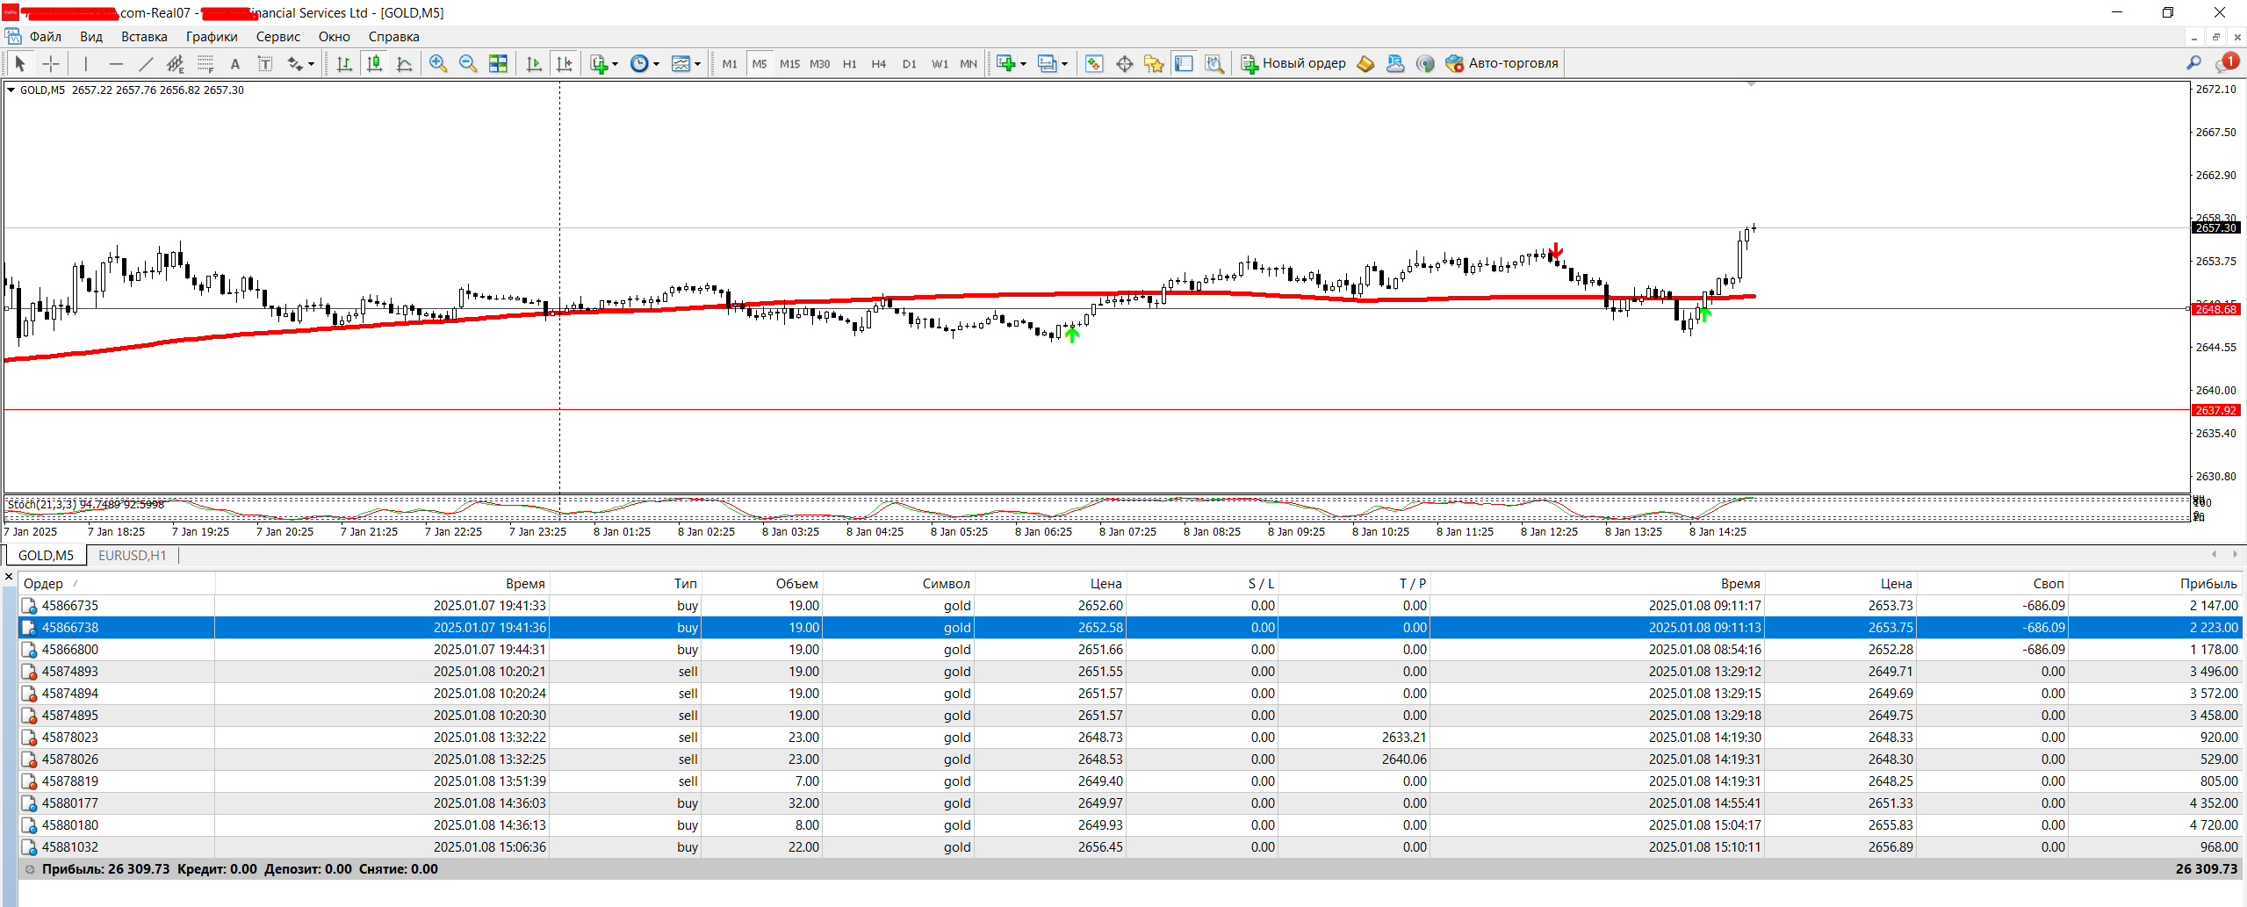Select the Cursor pointer tool
Viewport: 2247px width, 907px height.
coord(19,63)
